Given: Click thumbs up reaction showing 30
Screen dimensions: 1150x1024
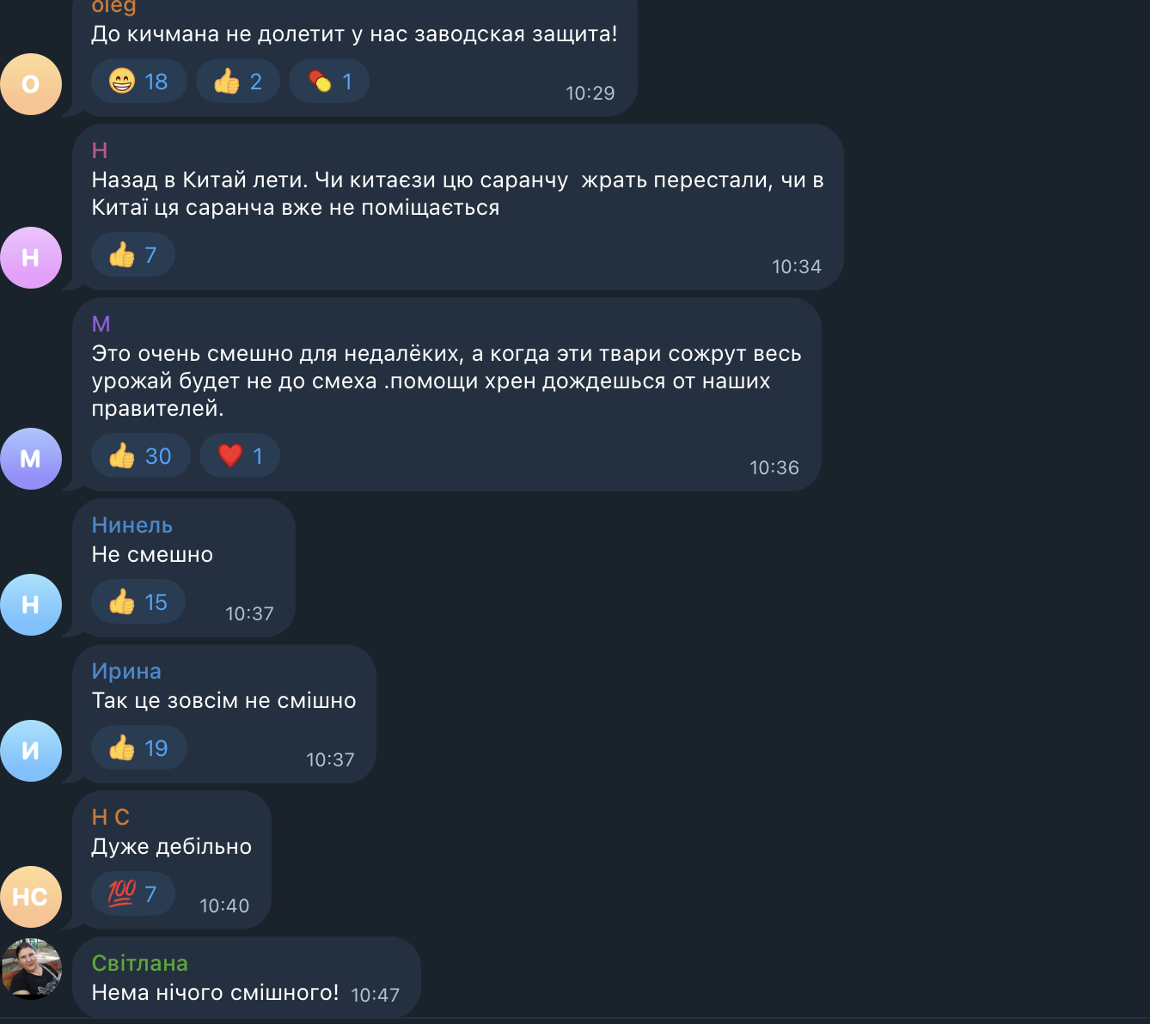Looking at the screenshot, I should (x=140, y=456).
